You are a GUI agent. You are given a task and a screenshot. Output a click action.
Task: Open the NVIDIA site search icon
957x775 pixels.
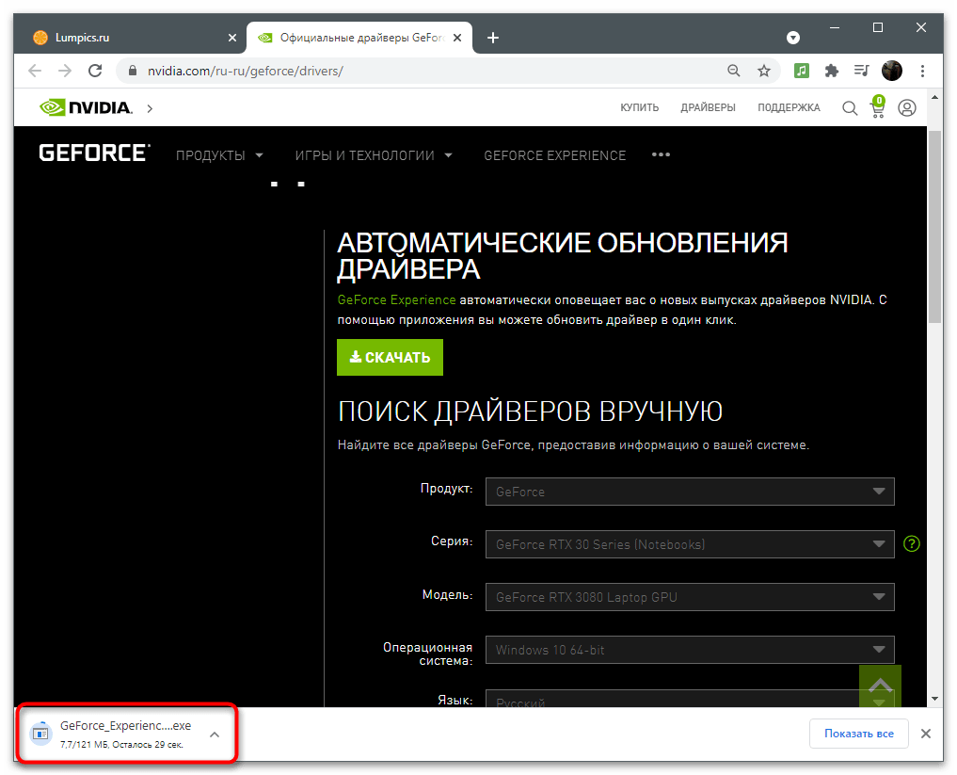point(850,108)
